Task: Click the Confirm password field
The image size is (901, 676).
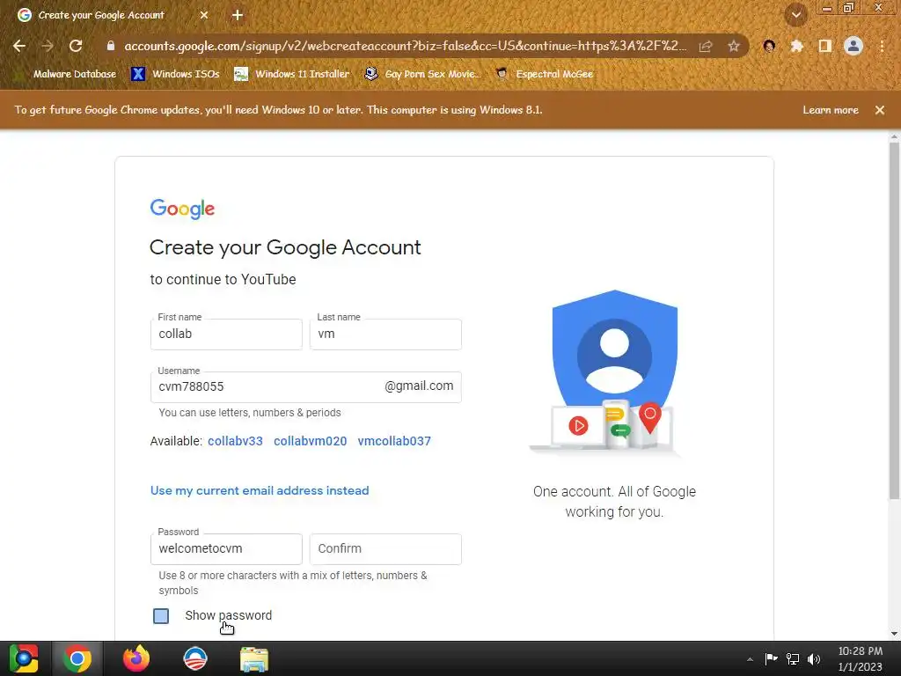Action: point(385,549)
